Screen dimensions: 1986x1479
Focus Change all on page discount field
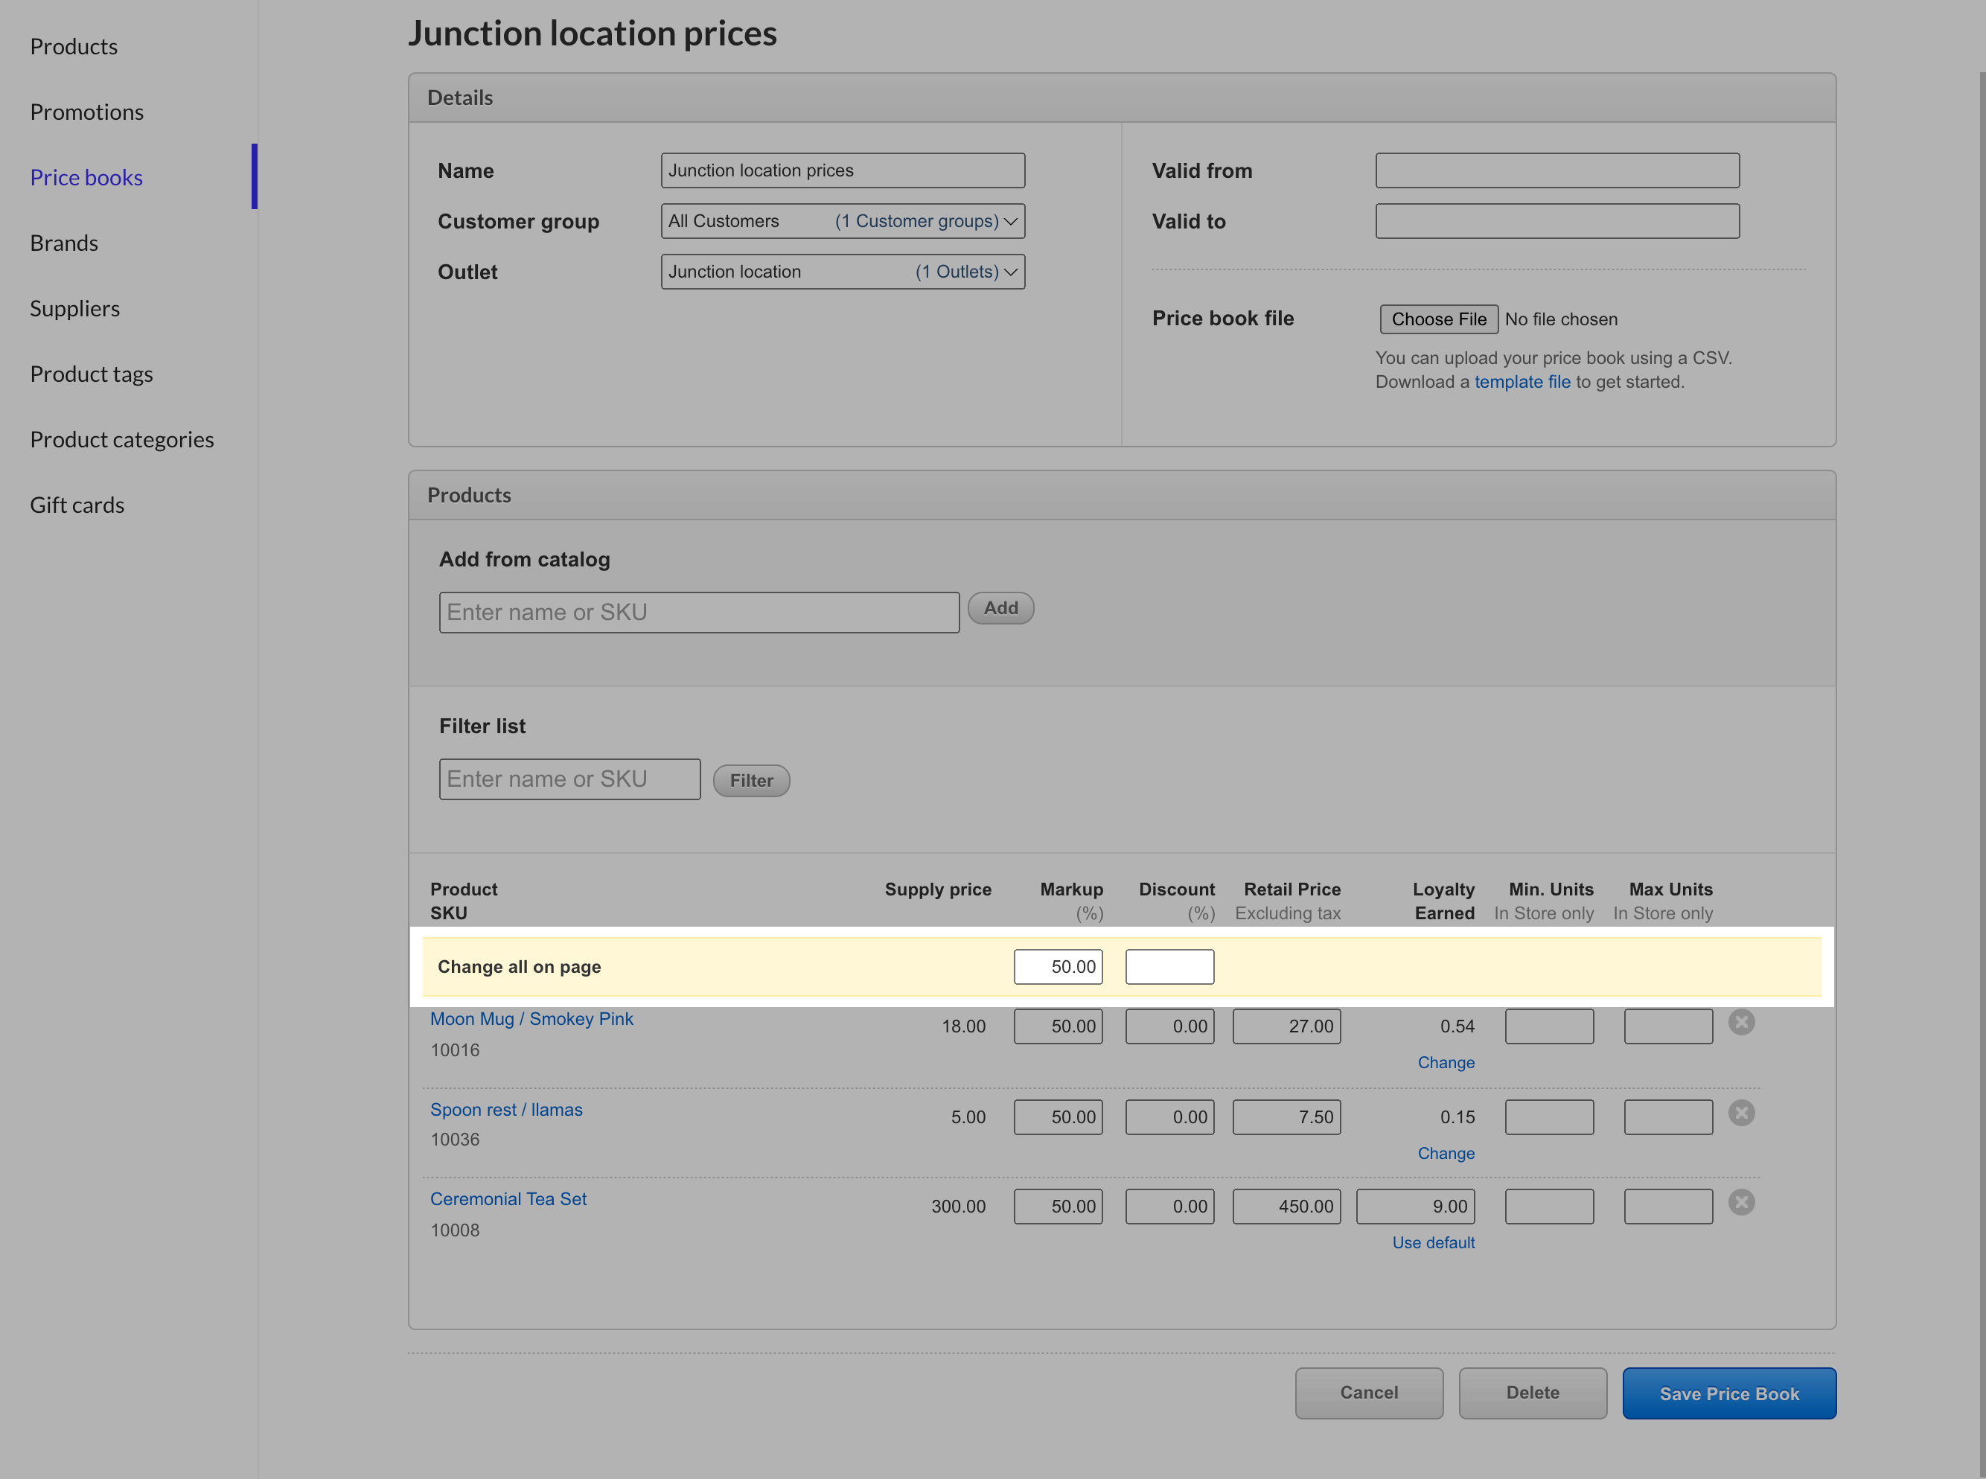pos(1169,967)
